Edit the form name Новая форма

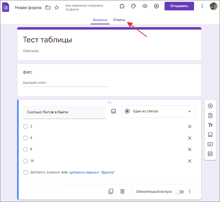point(28,8)
